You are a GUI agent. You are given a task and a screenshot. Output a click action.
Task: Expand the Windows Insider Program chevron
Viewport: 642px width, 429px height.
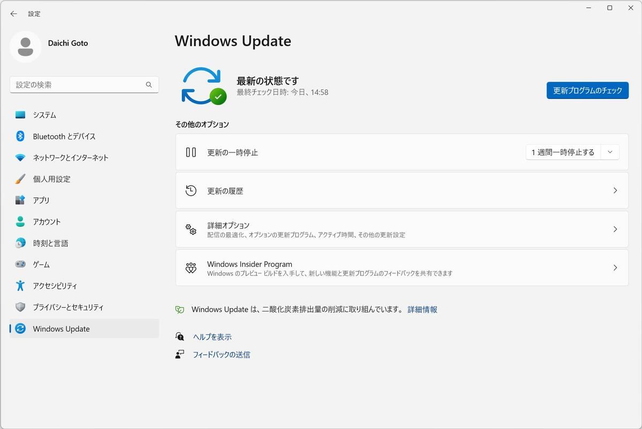coord(615,267)
